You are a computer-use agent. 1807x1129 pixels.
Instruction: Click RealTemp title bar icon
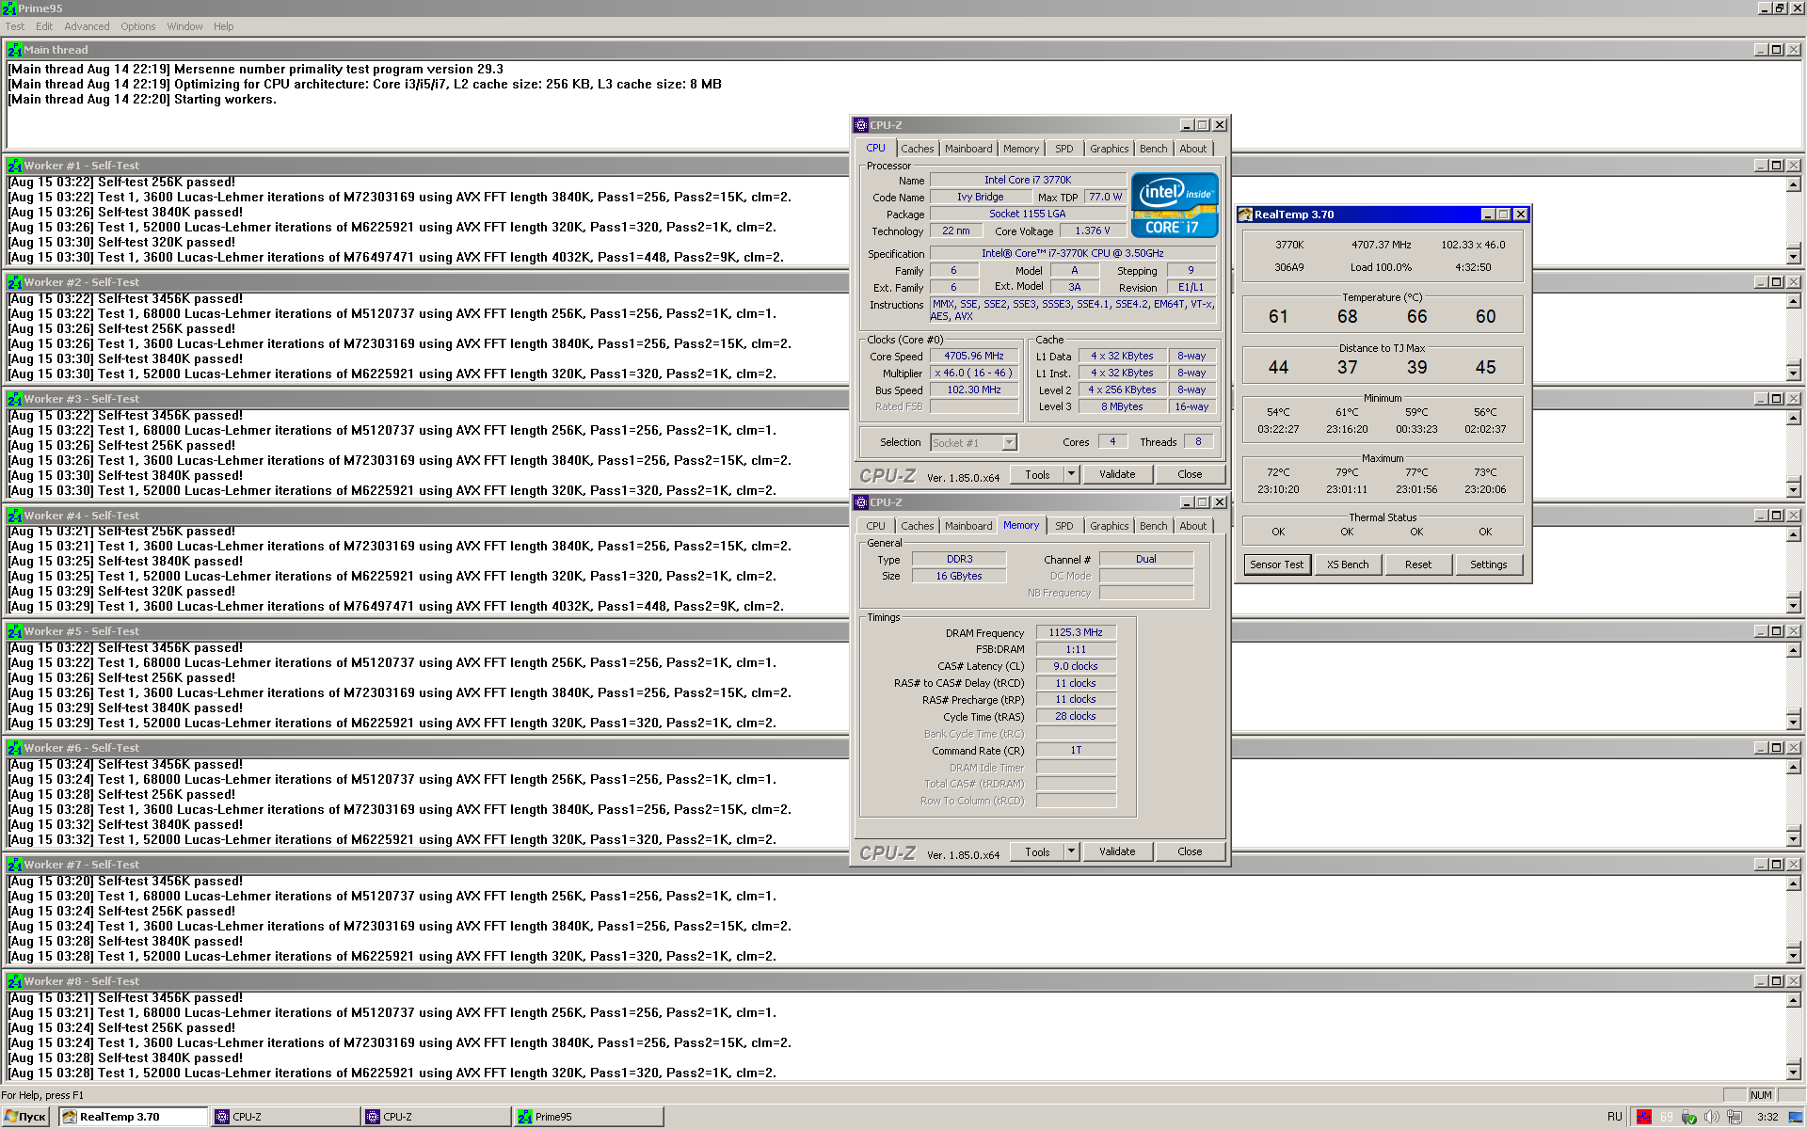coord(1244,215)
